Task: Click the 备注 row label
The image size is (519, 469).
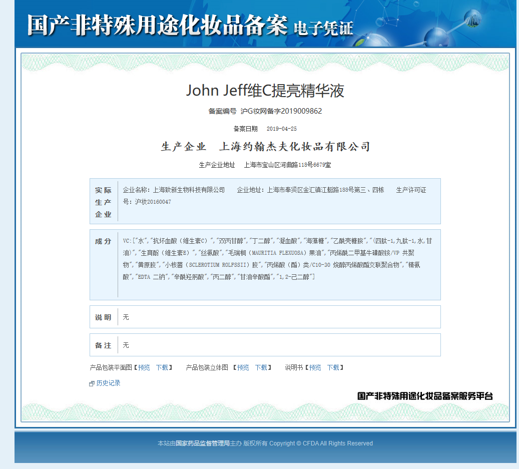Action: pos(103,345)
